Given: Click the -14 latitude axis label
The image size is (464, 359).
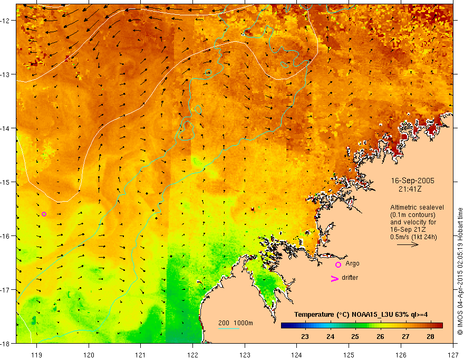Looking at the screenshot, I should tap(5, 128).
